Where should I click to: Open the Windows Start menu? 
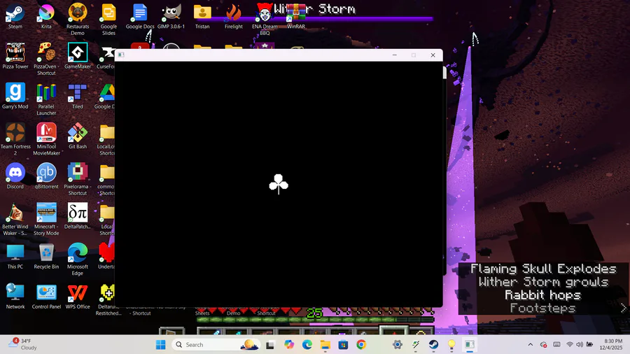161,344
